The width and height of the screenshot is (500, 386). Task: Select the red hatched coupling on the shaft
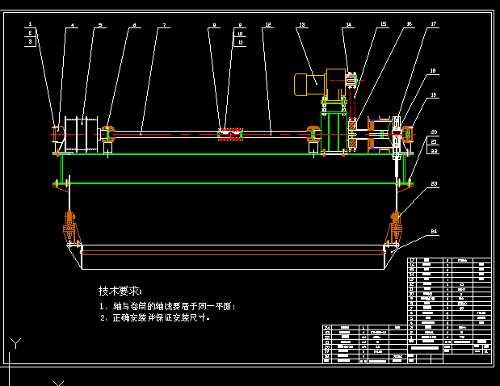click(230, 134)
